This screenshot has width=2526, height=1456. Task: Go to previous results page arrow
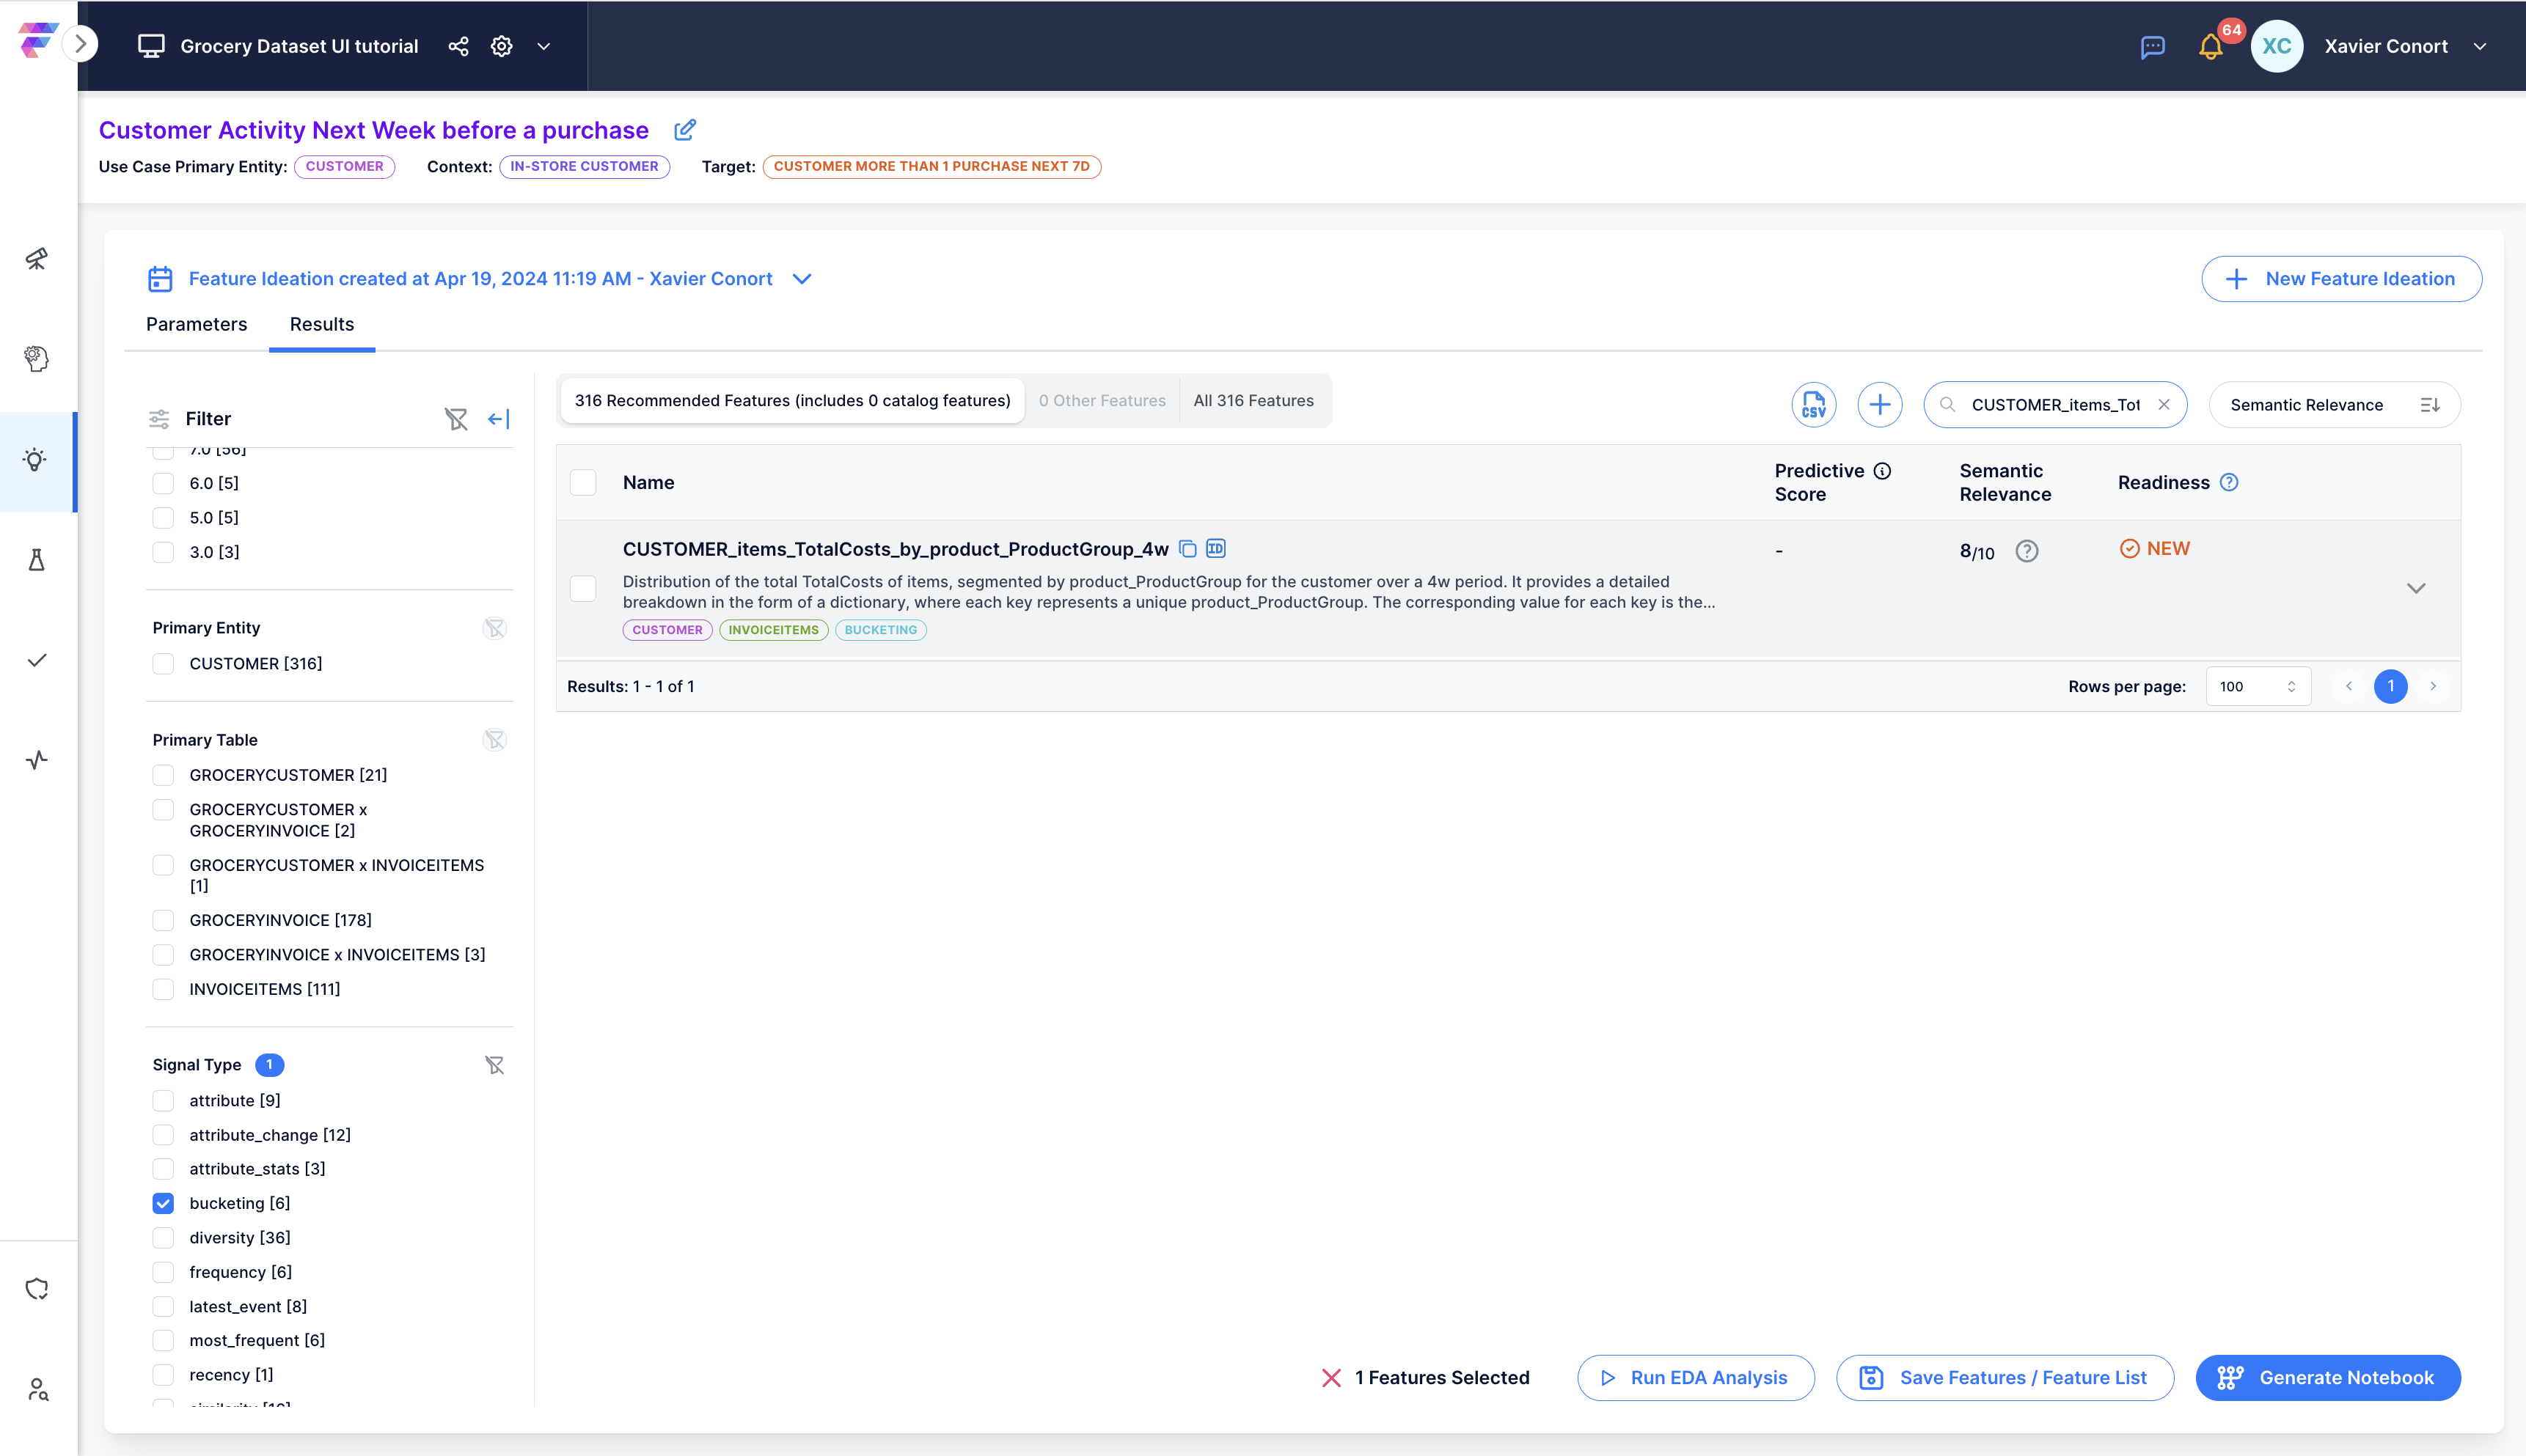coord(2349,686)
